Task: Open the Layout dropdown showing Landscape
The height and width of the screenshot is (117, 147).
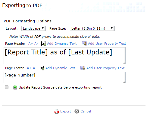Action: tap(33, 28)
